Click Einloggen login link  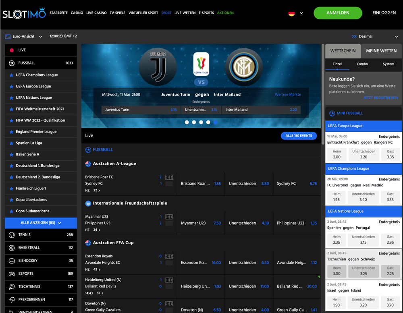tap(384, 13)
